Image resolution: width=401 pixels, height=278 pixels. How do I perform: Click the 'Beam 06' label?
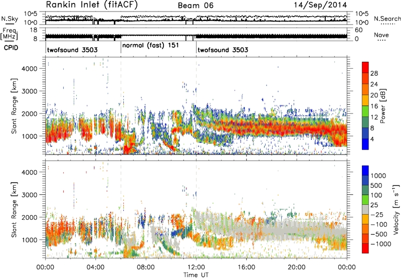tap(195, 6)
